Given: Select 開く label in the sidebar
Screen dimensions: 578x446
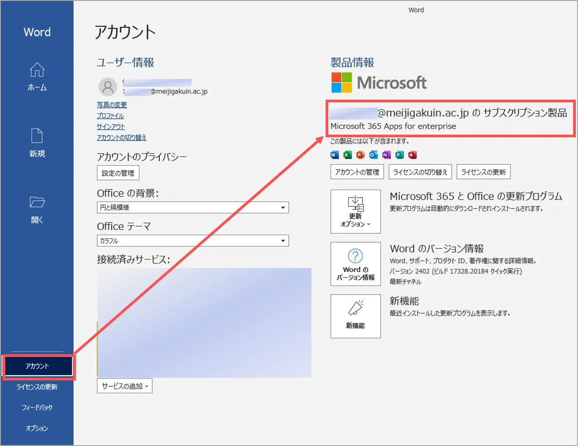Looking at the screenshot, I should (x=37, y=220).
